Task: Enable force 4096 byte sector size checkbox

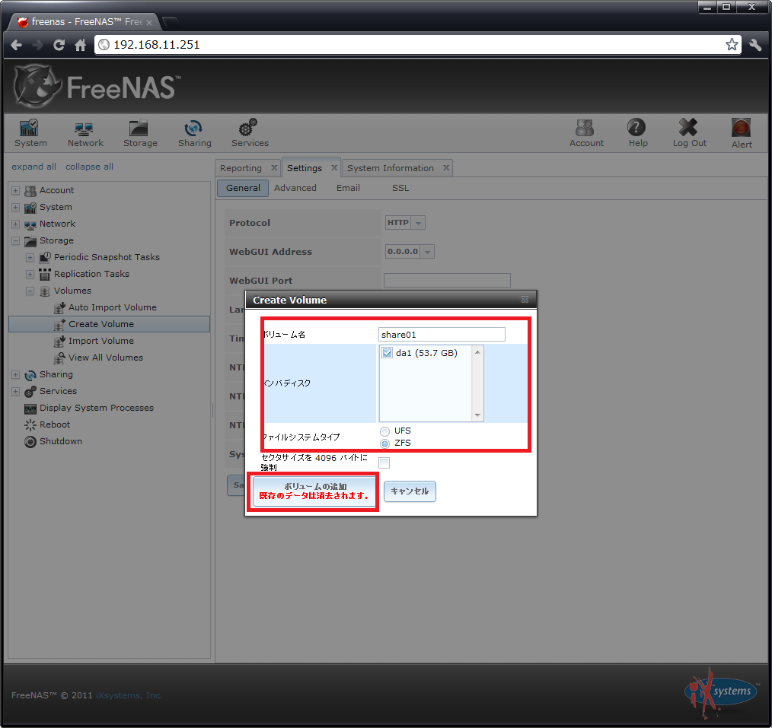Action: coord(384,463)
